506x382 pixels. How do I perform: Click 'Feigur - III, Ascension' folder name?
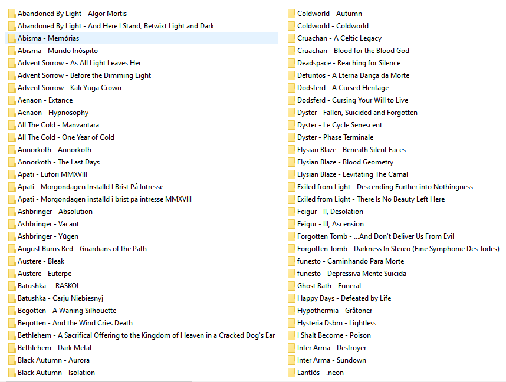330,224
